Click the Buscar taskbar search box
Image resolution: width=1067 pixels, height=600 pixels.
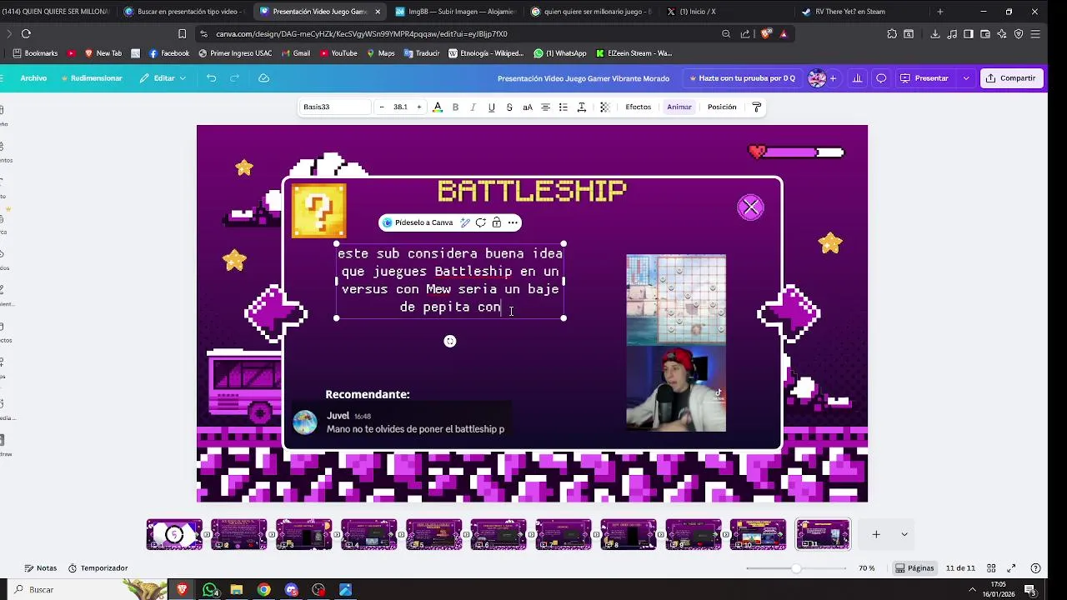(67, 590)
